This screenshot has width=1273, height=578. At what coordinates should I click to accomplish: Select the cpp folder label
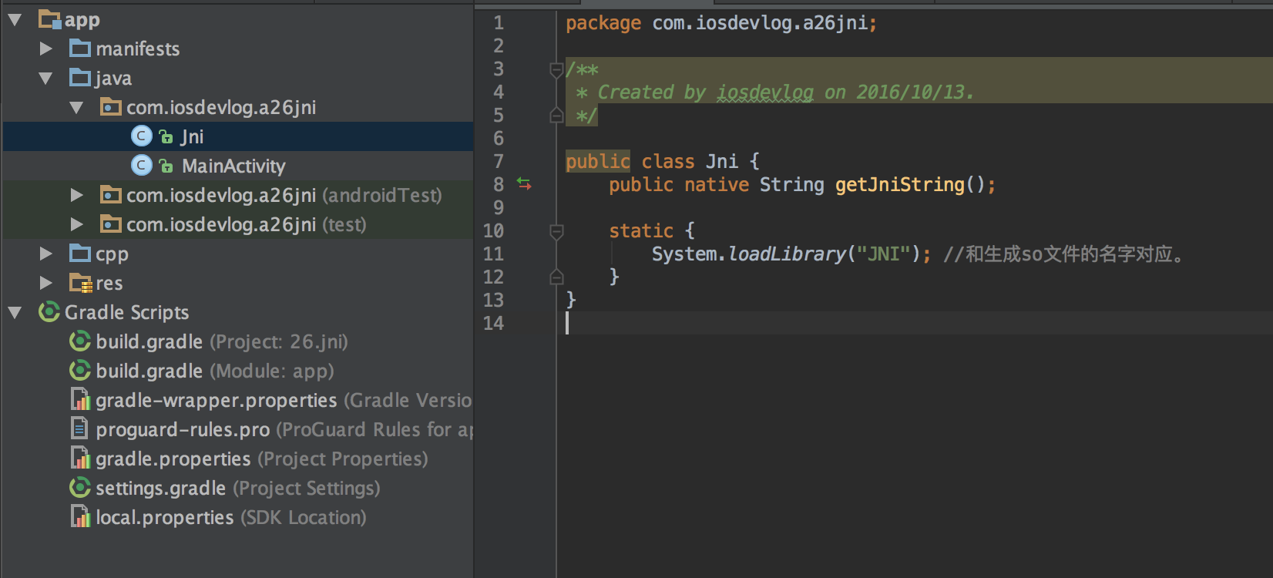coord(113,254)
